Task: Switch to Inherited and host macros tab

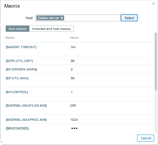Action: (51, 29)
